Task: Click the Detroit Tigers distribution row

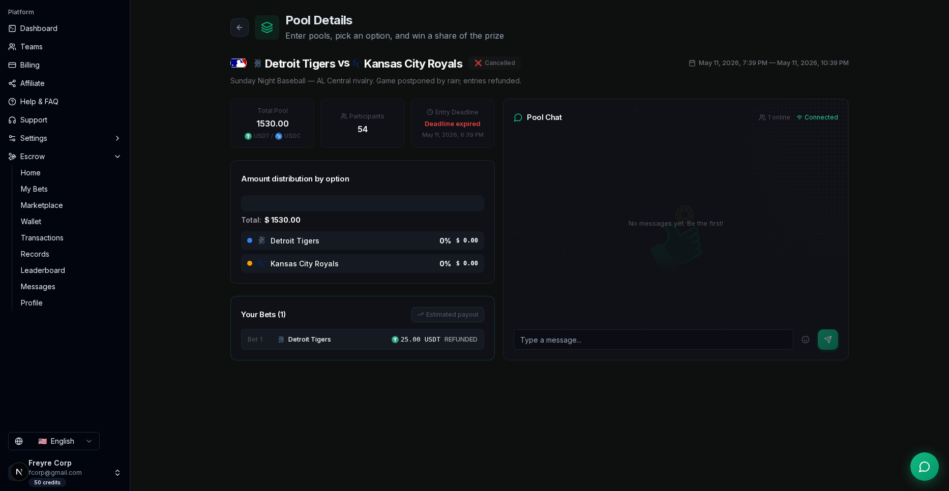Action: pyautogui.click(x=363, y=241)
